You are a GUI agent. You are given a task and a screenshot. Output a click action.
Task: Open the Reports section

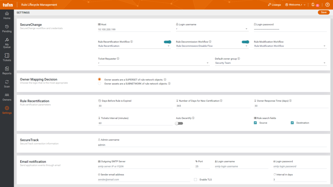point(7,71)
